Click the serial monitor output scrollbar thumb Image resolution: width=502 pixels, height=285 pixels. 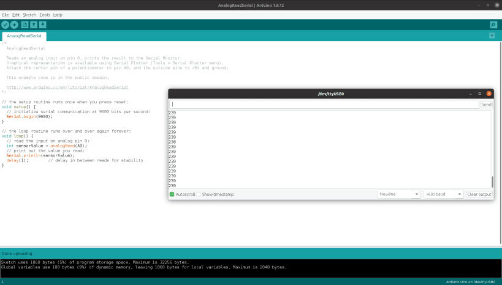tap(492, 182)
